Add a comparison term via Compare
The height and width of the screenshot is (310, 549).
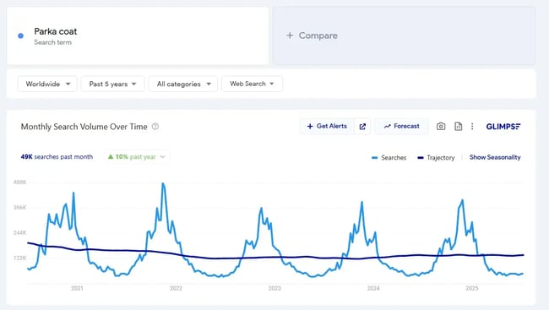coord(404,35)
